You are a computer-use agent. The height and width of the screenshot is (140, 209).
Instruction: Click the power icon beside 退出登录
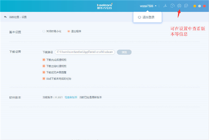pyautogui.click(x=140, y=17)
